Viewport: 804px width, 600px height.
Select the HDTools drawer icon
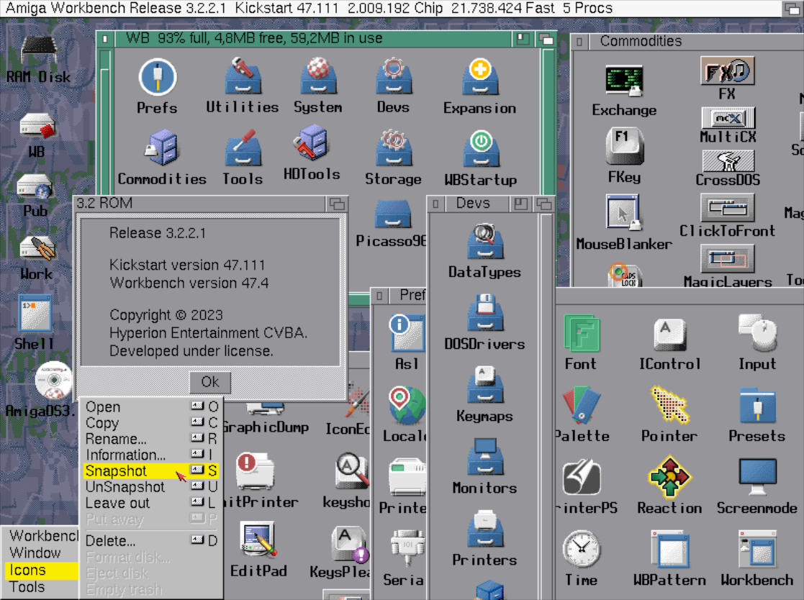point(311,143)
